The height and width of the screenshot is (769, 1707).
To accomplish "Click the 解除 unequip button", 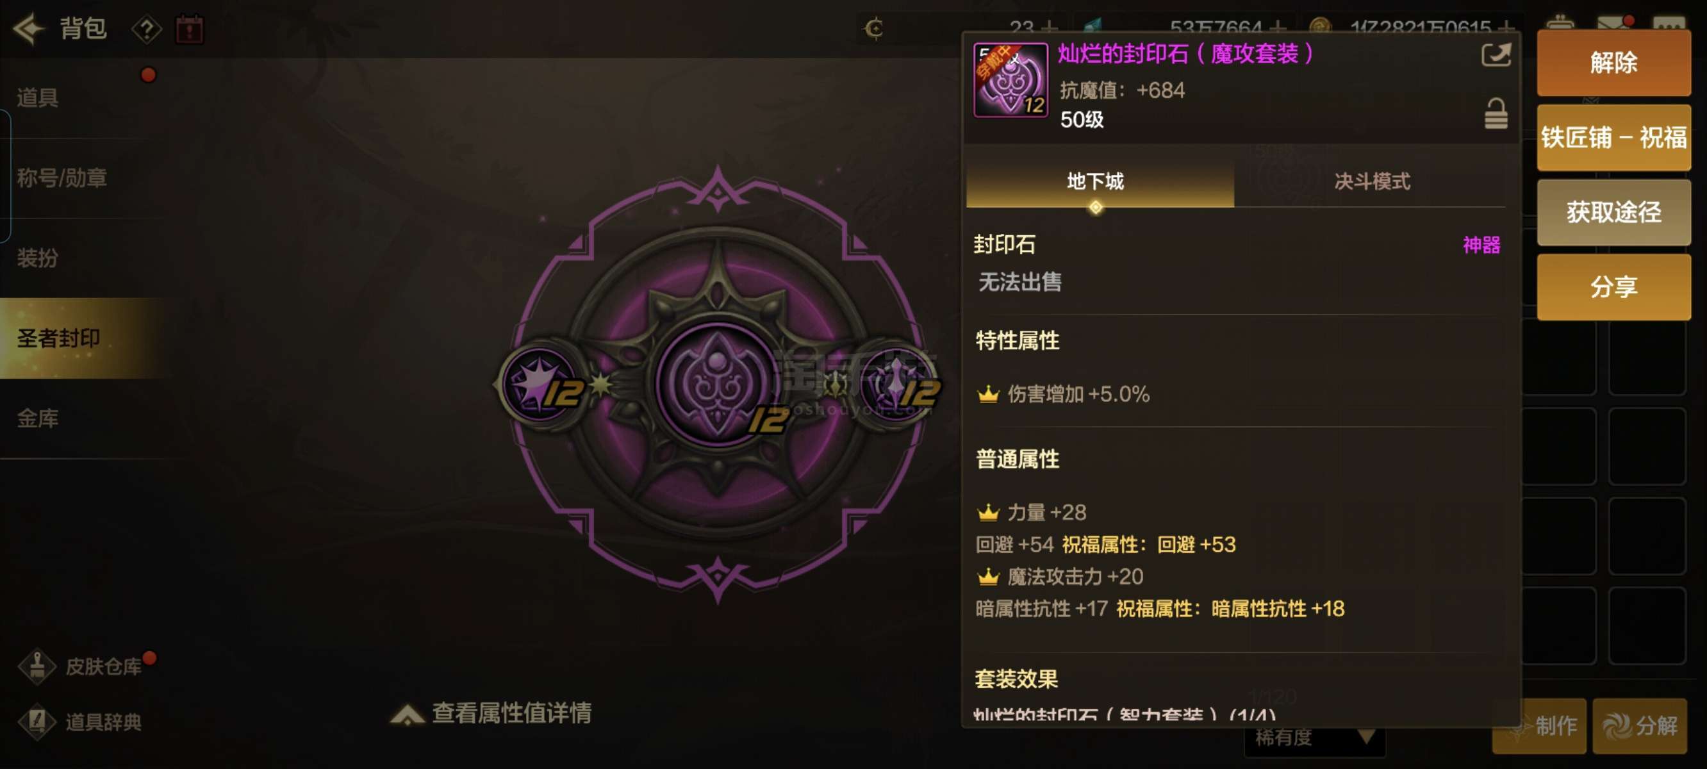I will point(1613,63).
